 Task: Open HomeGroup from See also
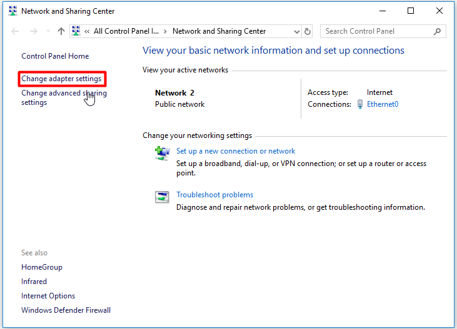click(x=42, y=267)
